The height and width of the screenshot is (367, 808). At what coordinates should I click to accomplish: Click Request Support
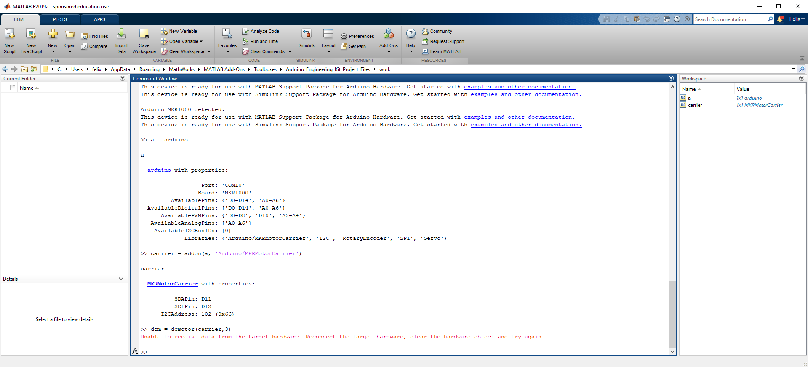(443, 41)
